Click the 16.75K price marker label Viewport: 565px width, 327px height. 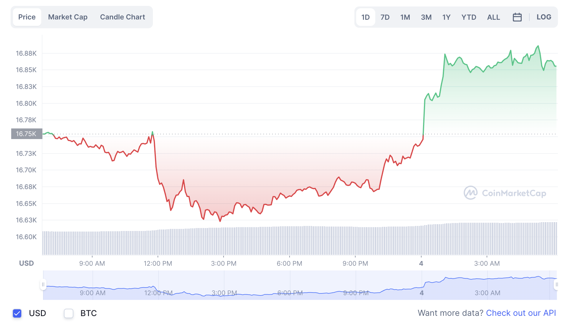pos(27,134)
